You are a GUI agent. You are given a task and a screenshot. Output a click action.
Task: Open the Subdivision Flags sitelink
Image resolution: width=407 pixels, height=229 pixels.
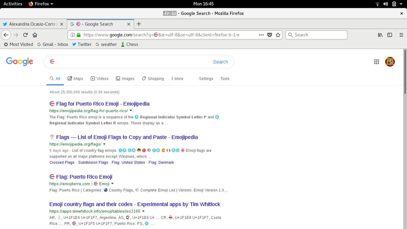[93, 163]
